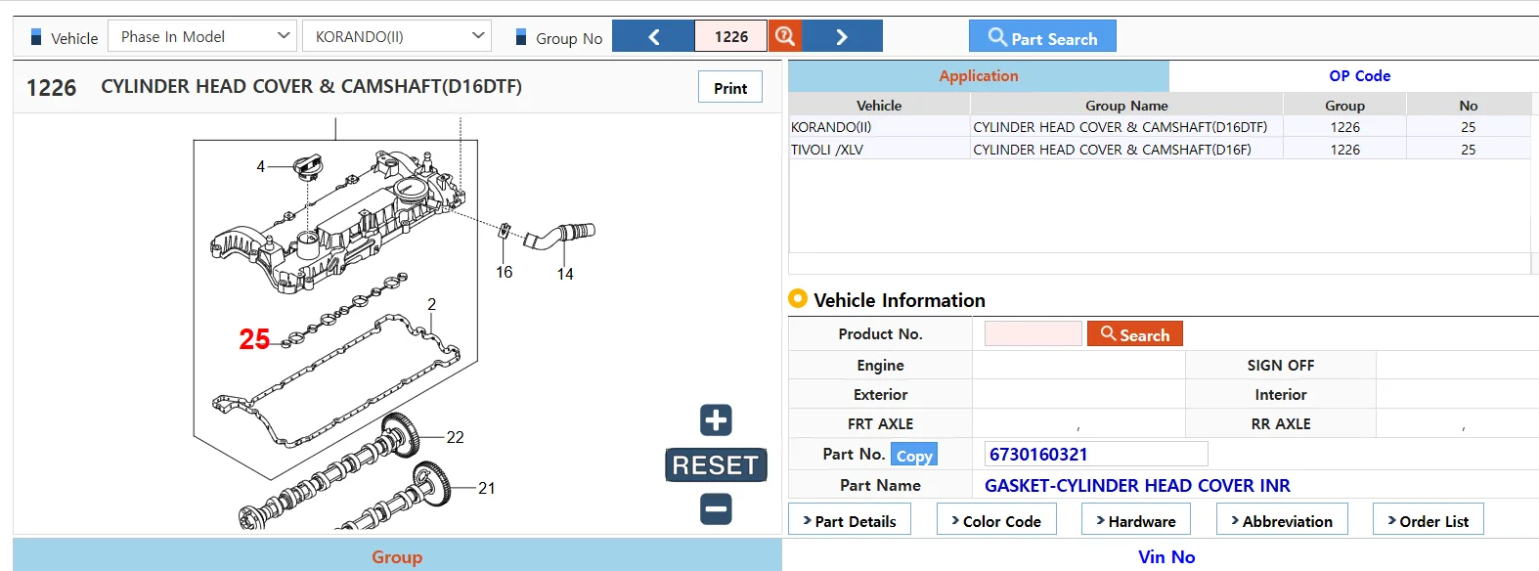Click the CYLINDER HEAD COVER & CAMSHAFT(D16DTF) cell
Viewport: 1539px width, 571px height.
(x=1126, y=126)
